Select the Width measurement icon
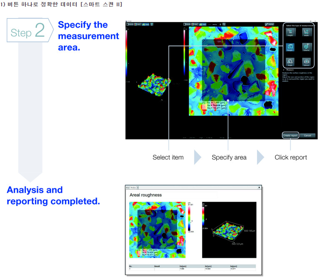 pyautogui.click(x=306, y=33)
